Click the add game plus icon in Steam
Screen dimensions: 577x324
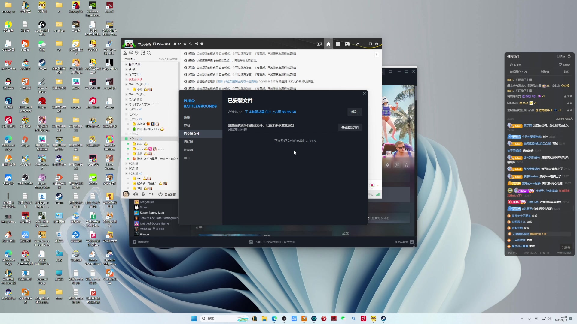pos(135,242)
